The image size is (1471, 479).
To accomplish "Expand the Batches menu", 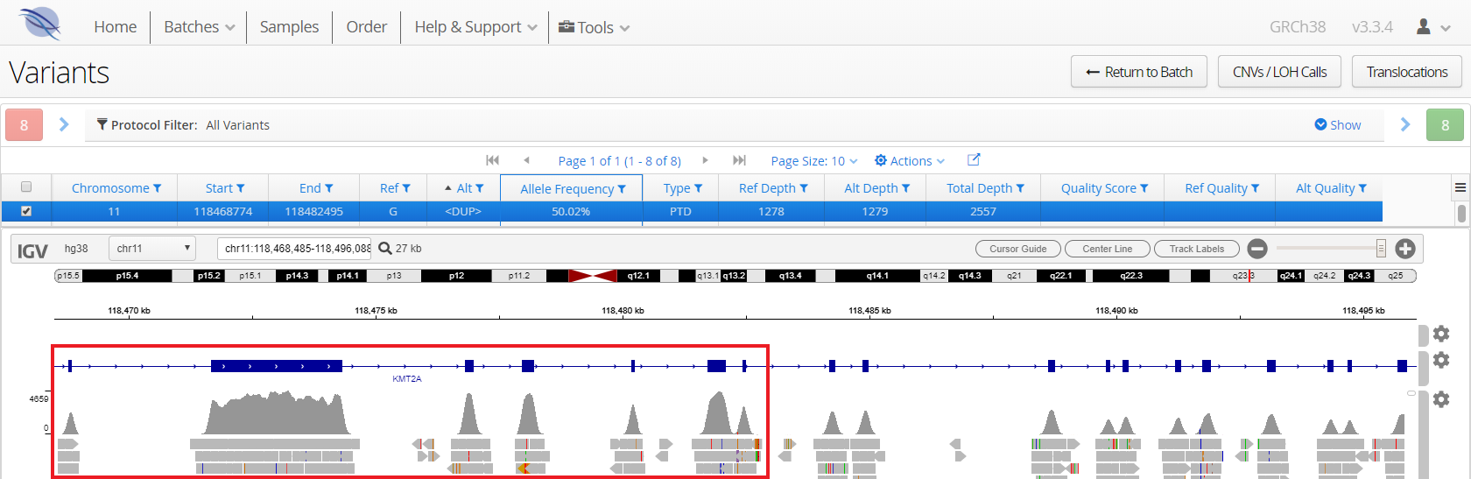I will tap(199, 27).
